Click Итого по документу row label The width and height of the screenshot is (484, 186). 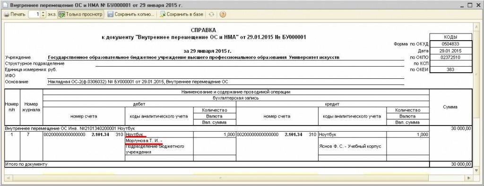26,164
